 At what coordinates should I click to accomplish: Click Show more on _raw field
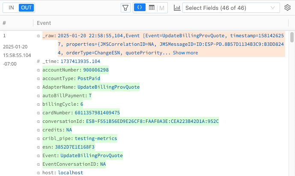[x=185, y=53]
